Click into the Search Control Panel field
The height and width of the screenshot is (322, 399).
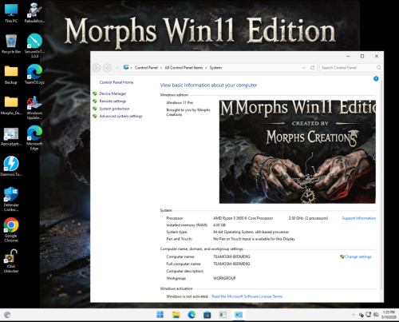(x=348, y=68)
